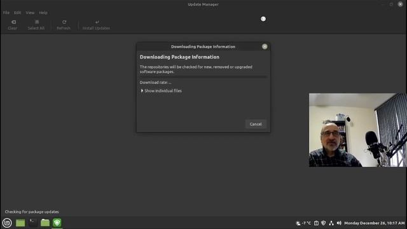Open the Help menu
Viewport: 407px width, 229px height.
click(x=43, y=13)
